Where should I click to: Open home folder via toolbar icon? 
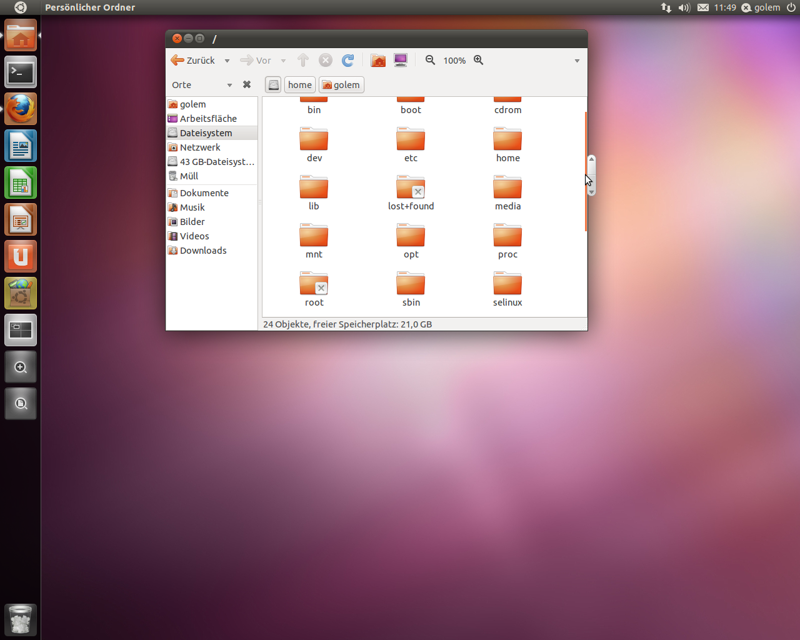[378, 60]
